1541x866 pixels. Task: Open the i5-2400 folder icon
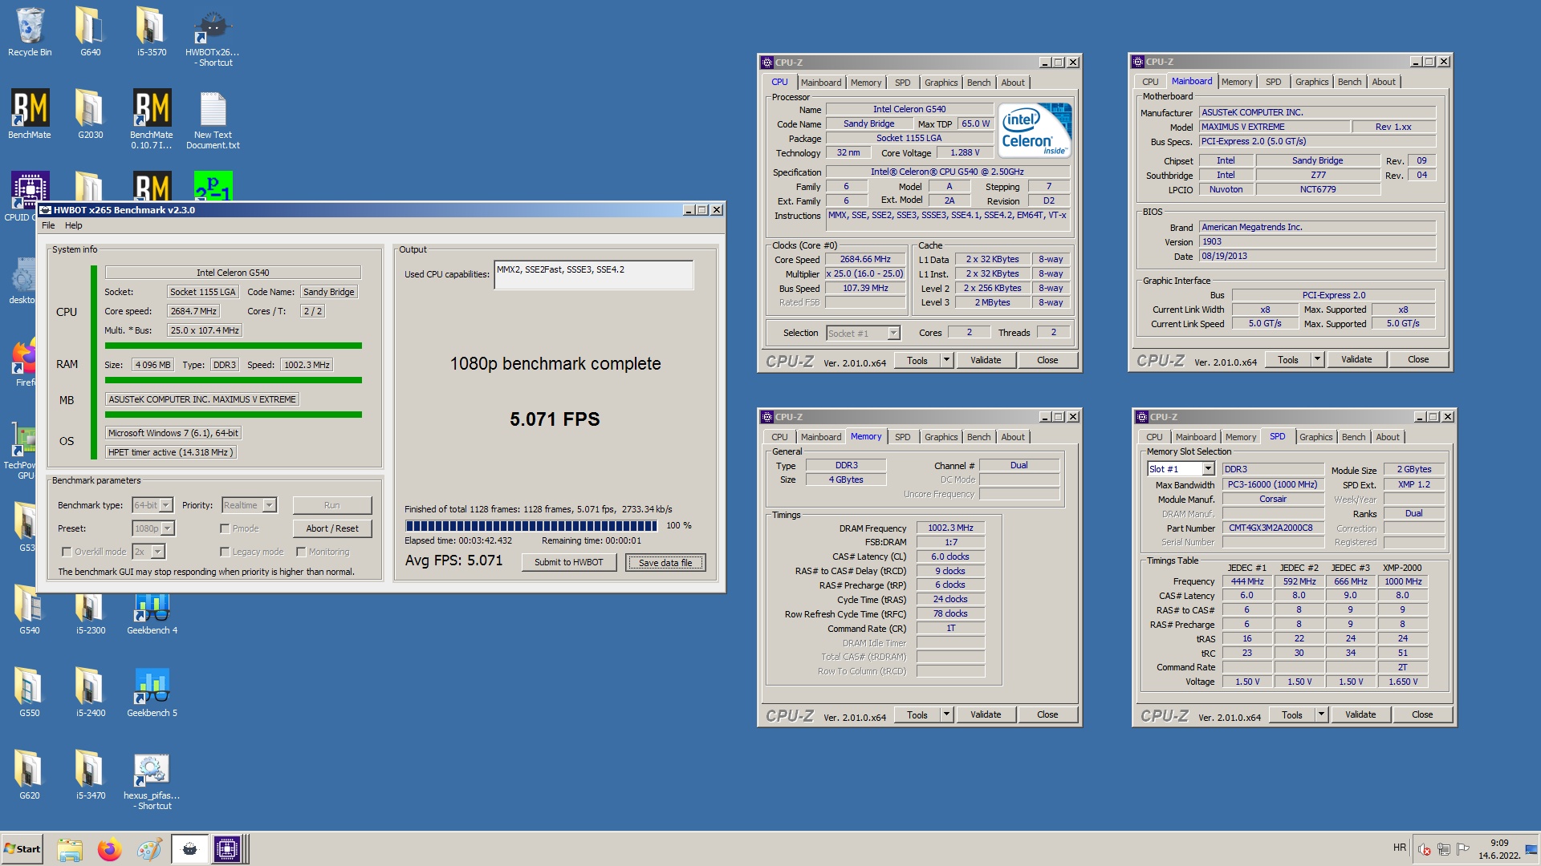click(90, 693)
